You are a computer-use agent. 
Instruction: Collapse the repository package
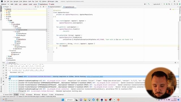click(x=12, y=45)
